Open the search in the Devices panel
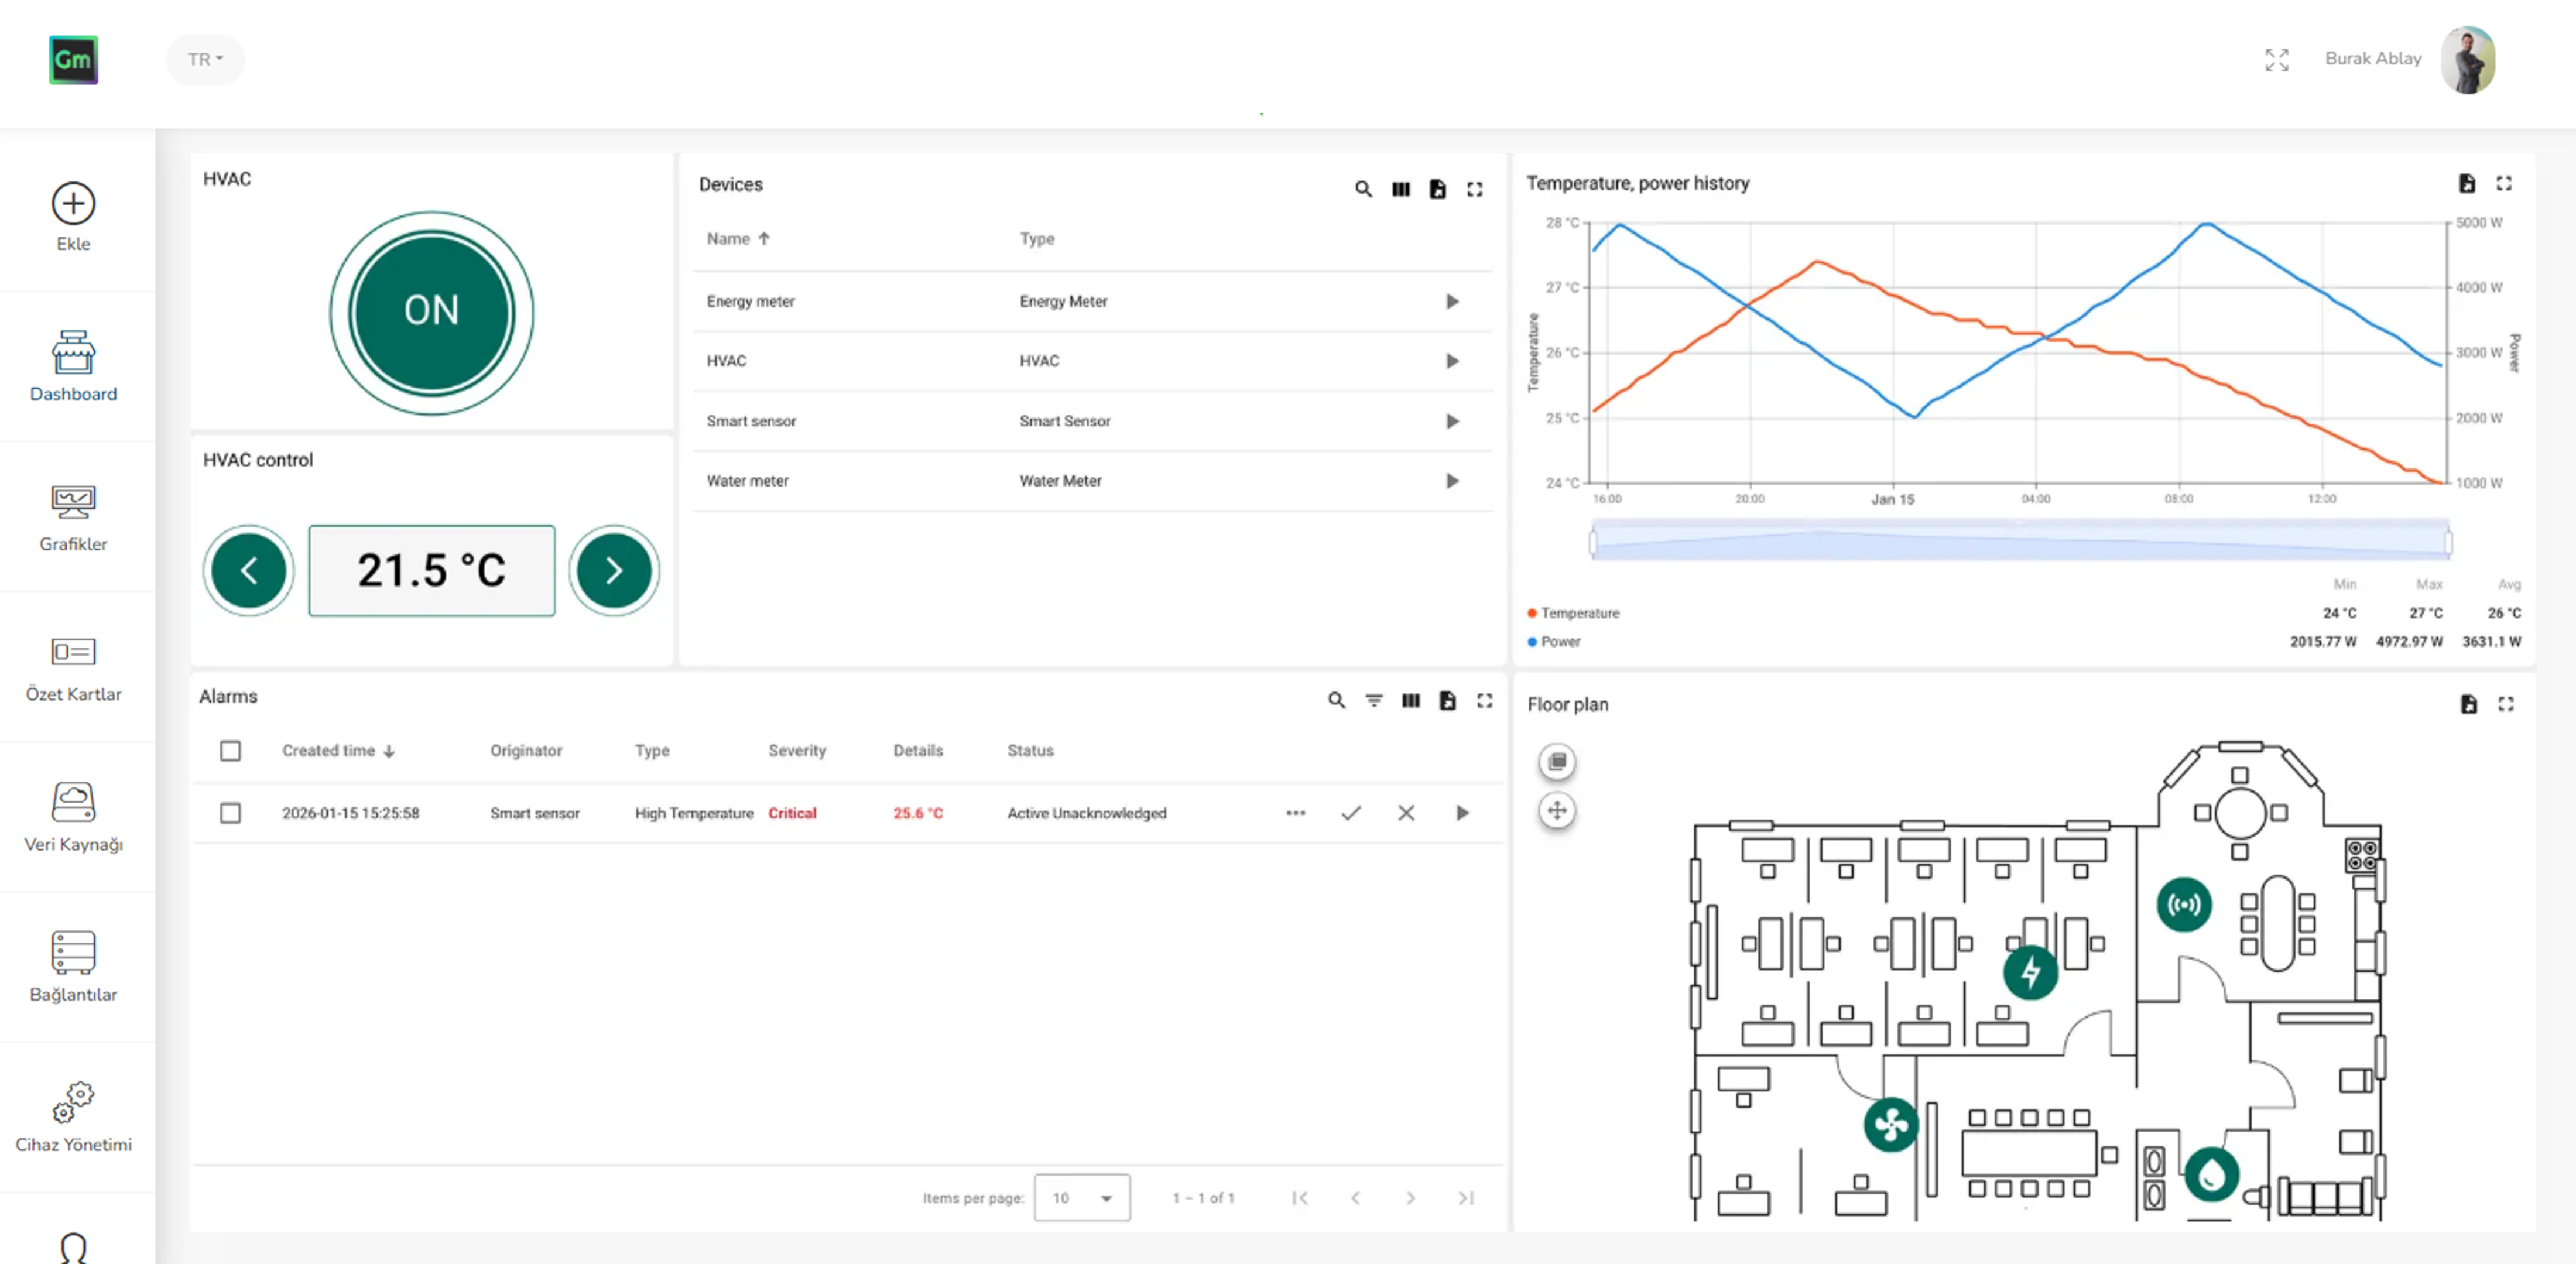The height and width of the screenshot is (1264, 2576). (1364, 188)
